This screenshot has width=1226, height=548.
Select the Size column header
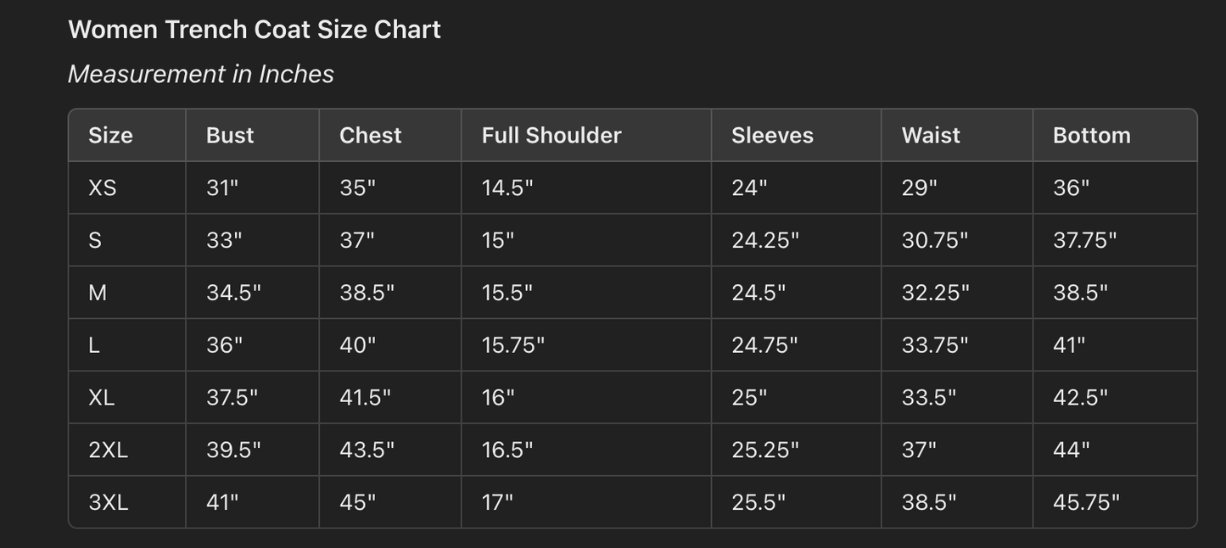point(110,136)
